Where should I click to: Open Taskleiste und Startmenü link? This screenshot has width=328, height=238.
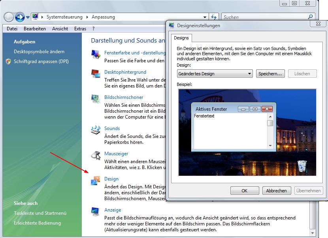40,213
